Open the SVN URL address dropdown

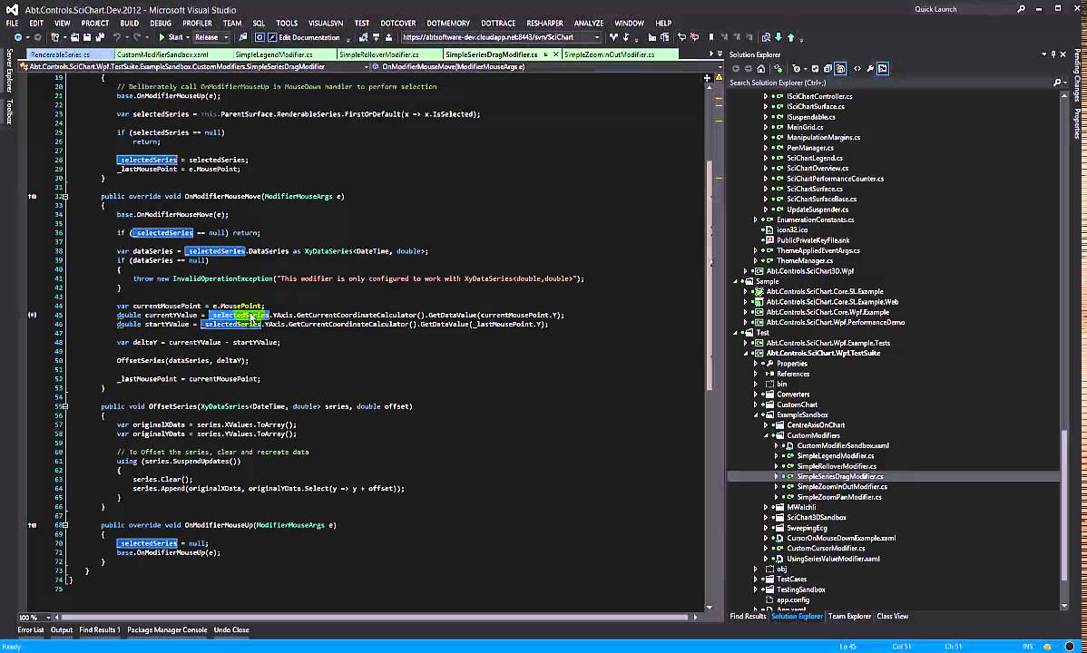pyautogui.click(x=597, y=37)
